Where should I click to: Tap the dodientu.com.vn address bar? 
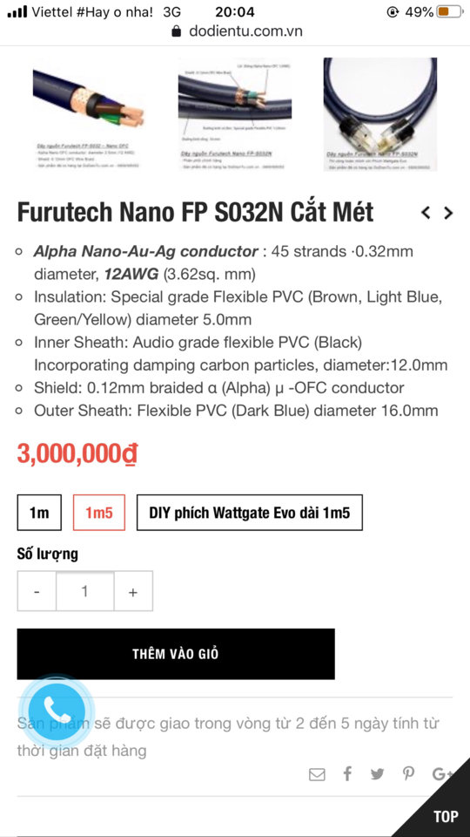(237, 31)
